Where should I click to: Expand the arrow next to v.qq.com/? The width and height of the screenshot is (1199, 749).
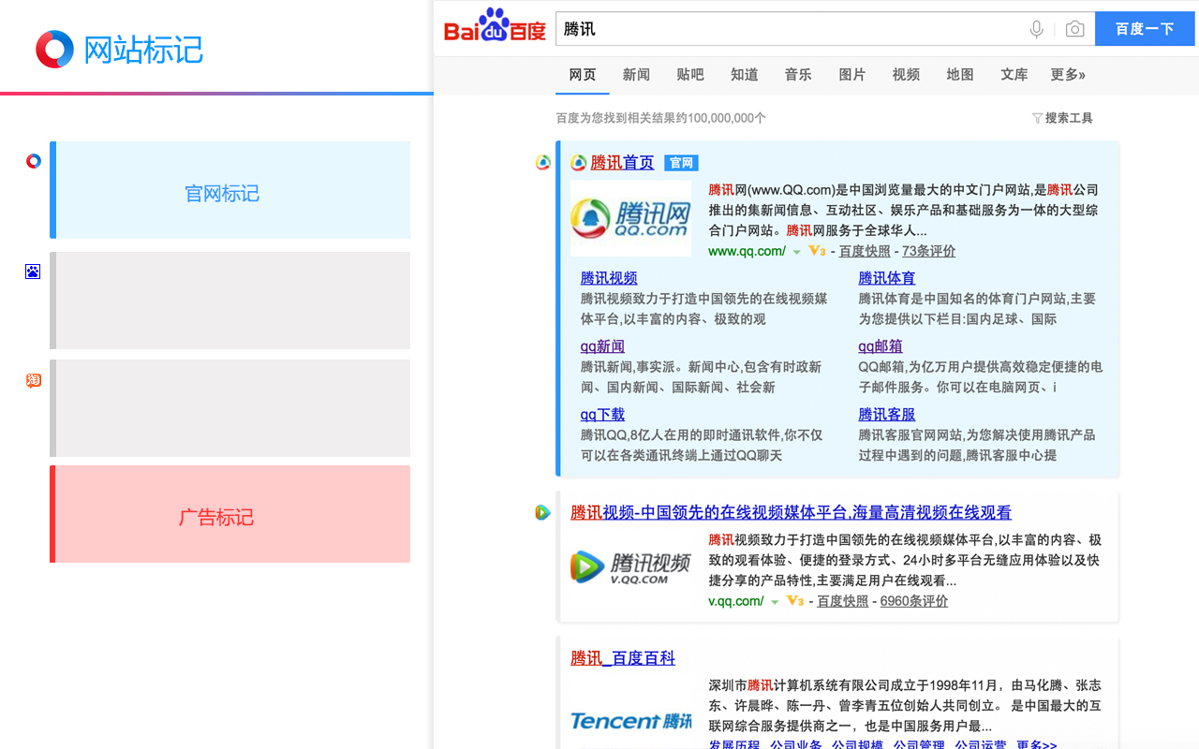[775, 602]
